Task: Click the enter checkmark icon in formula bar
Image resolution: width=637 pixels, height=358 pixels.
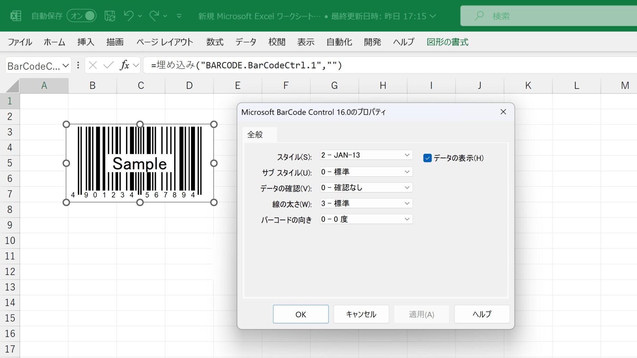Action: (108, 65)
